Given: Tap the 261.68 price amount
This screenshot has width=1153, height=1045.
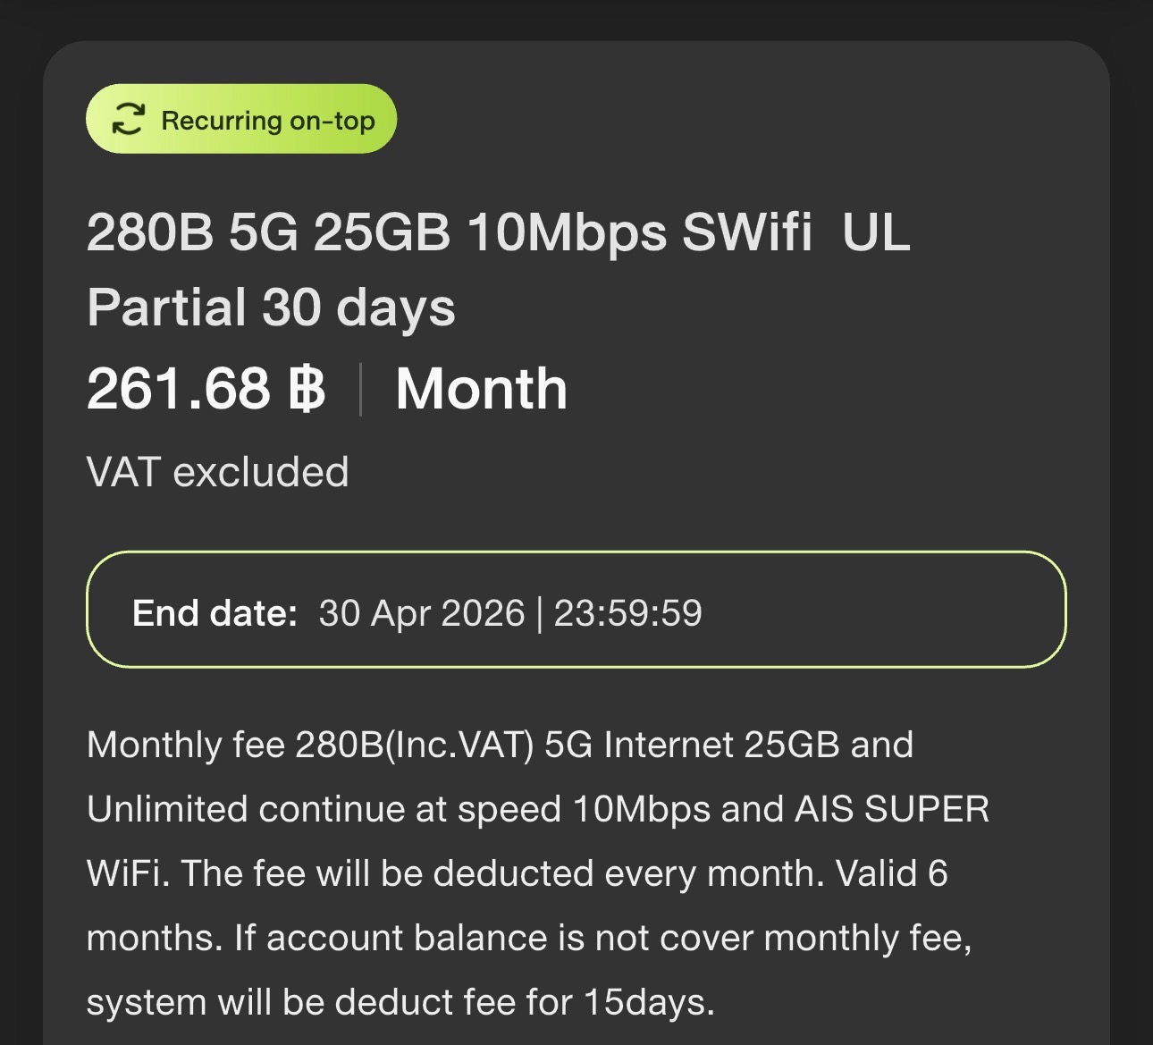Looking at the screenshot, I should (x=178, y=390).
